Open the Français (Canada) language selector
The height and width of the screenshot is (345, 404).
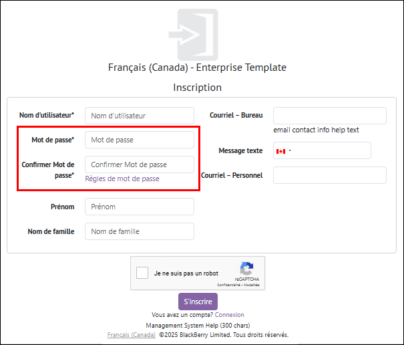131,335
